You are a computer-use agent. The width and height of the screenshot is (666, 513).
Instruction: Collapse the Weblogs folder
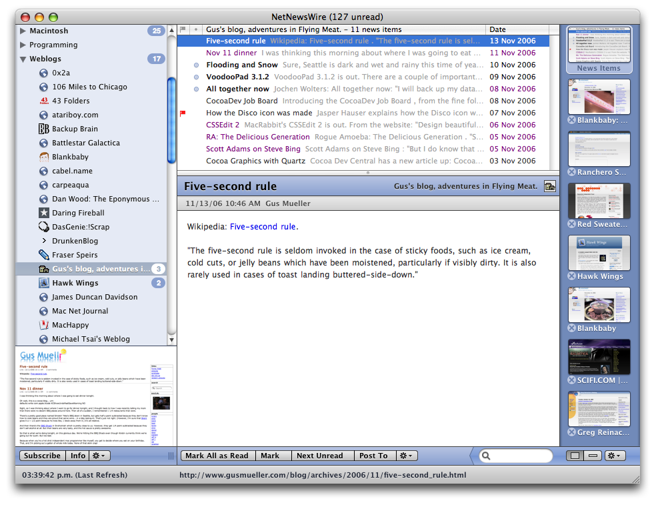(23, 59)
